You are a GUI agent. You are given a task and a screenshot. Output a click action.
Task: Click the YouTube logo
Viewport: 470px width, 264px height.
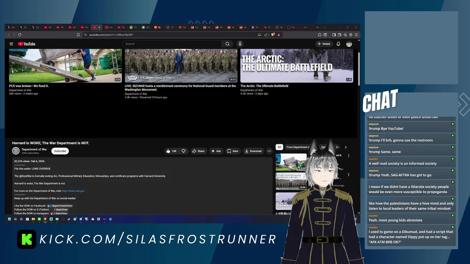(27, 44)
